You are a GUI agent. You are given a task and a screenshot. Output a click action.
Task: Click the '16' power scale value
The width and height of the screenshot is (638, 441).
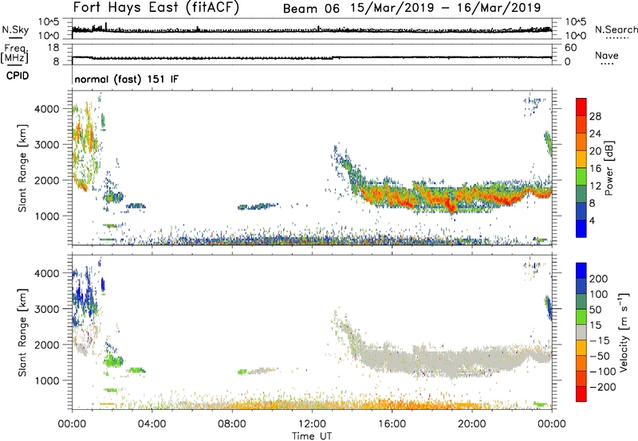click(x=595, y=169)
